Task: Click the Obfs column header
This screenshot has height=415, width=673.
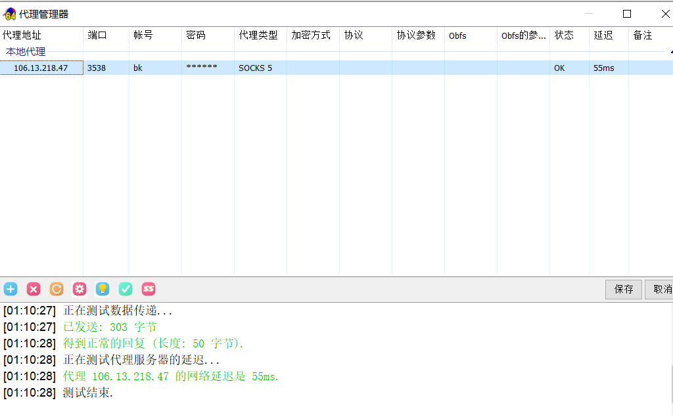Action: pyautogui.click(x=471, y=35)
